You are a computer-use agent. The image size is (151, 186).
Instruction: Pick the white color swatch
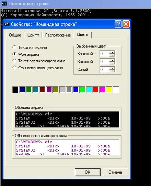116,90
